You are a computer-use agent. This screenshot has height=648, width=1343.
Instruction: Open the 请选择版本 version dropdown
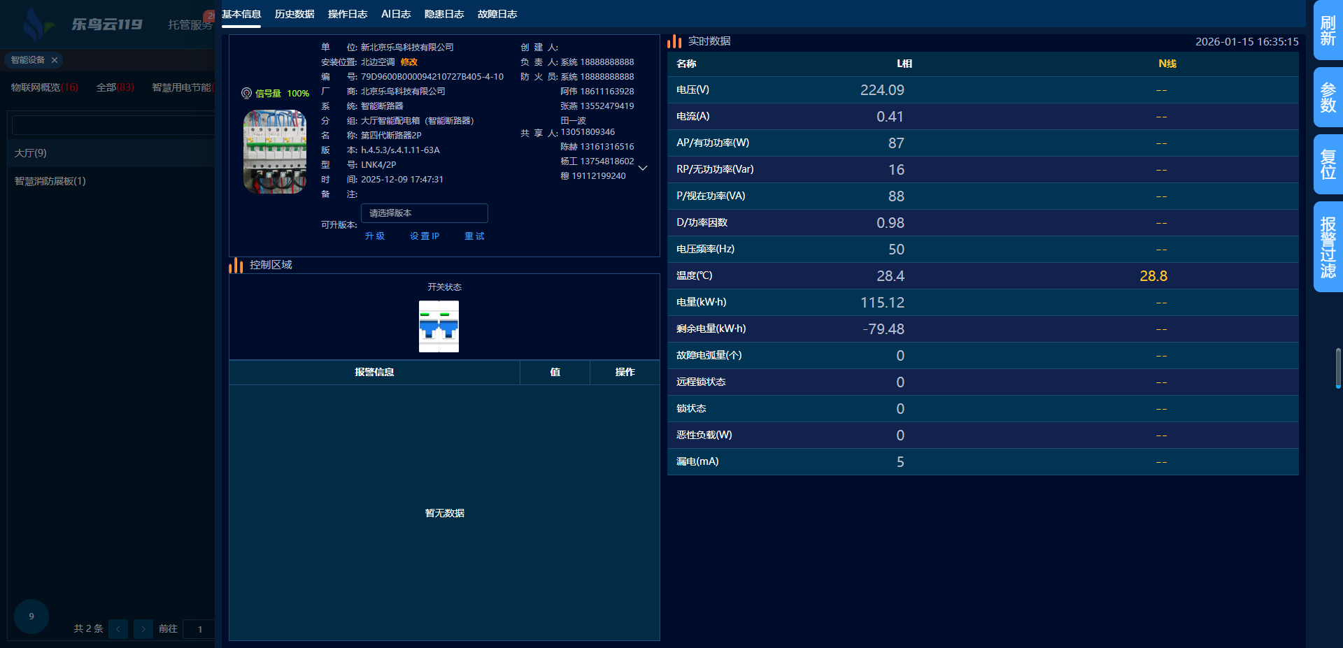[x=424, y=213]
